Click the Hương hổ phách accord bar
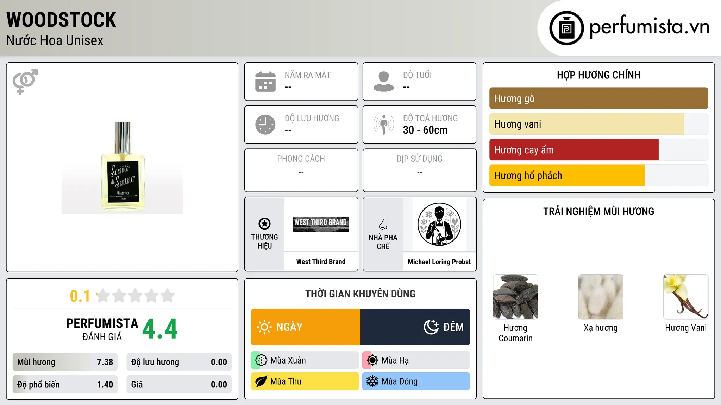 tap(598, 175)
